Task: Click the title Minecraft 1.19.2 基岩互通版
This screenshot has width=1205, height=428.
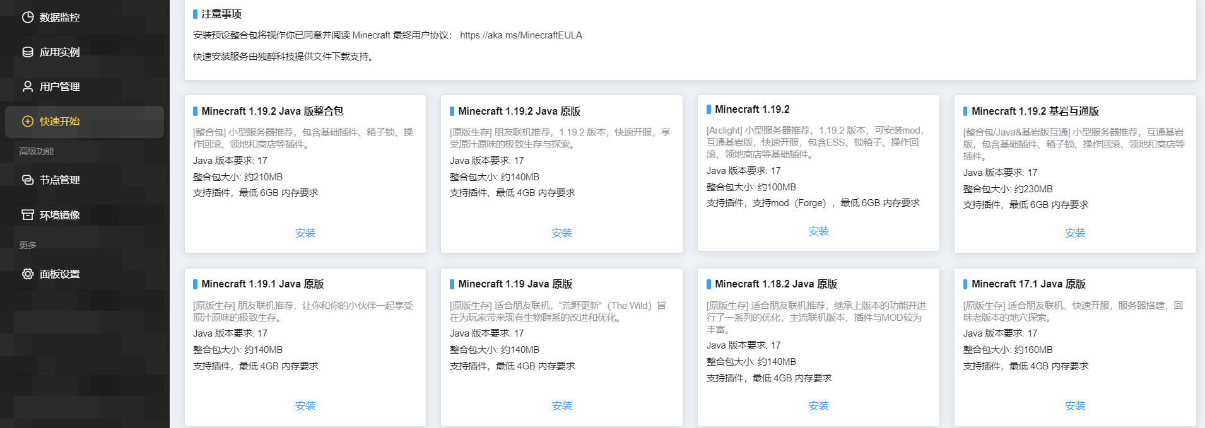Action: (1035, 111)
